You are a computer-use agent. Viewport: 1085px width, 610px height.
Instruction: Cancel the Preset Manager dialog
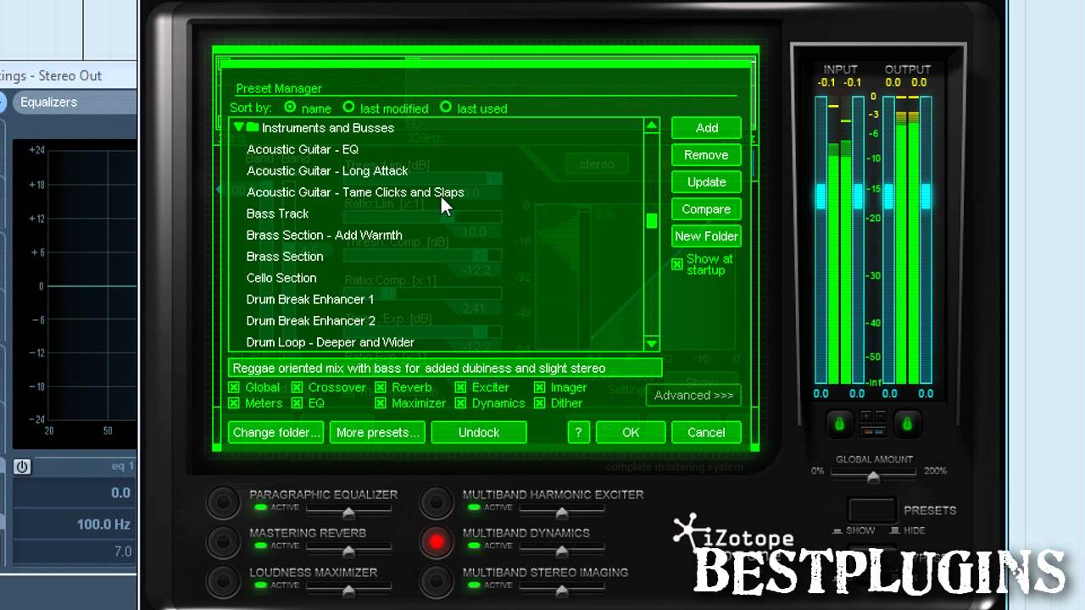pyautogui.click(x=707, y=432)
